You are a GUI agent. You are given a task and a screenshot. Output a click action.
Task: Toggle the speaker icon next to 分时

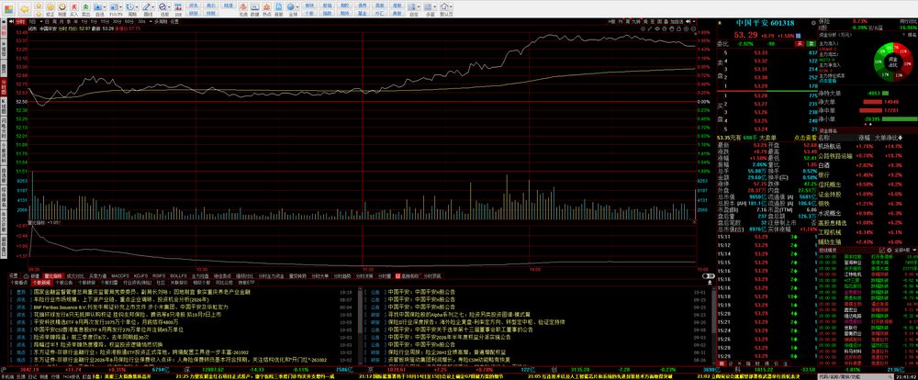[x=11, y=21]
